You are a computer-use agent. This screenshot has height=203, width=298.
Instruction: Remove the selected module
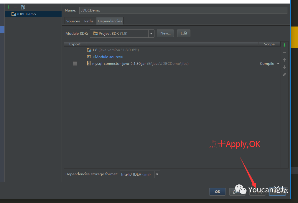coord(15,7)
